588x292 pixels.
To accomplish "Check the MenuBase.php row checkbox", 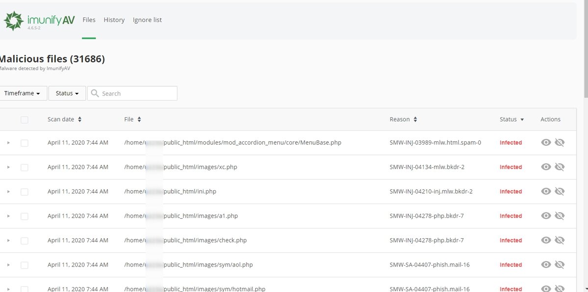I will point(24,142).
